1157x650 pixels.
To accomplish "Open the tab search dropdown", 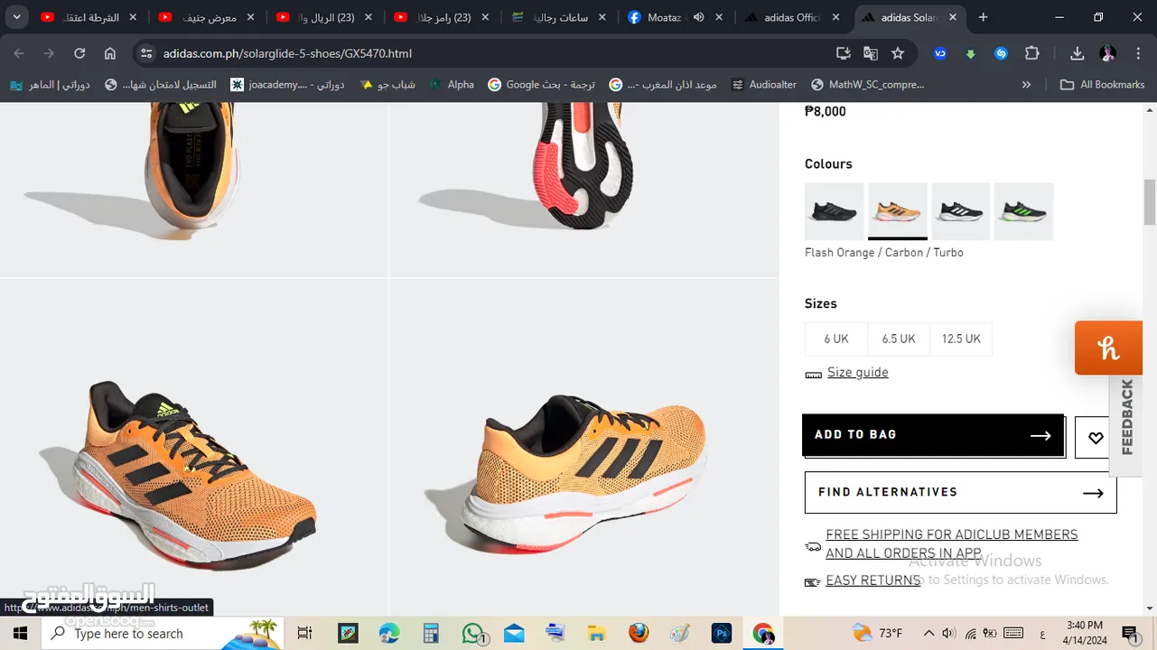I will (x=16, y=17).
